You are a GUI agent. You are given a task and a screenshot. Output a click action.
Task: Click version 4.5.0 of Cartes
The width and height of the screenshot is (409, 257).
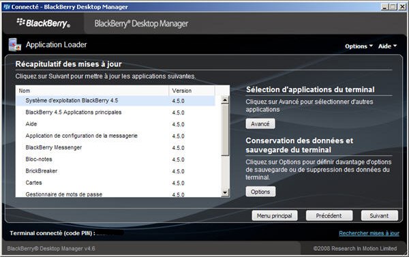coord(178,183)
